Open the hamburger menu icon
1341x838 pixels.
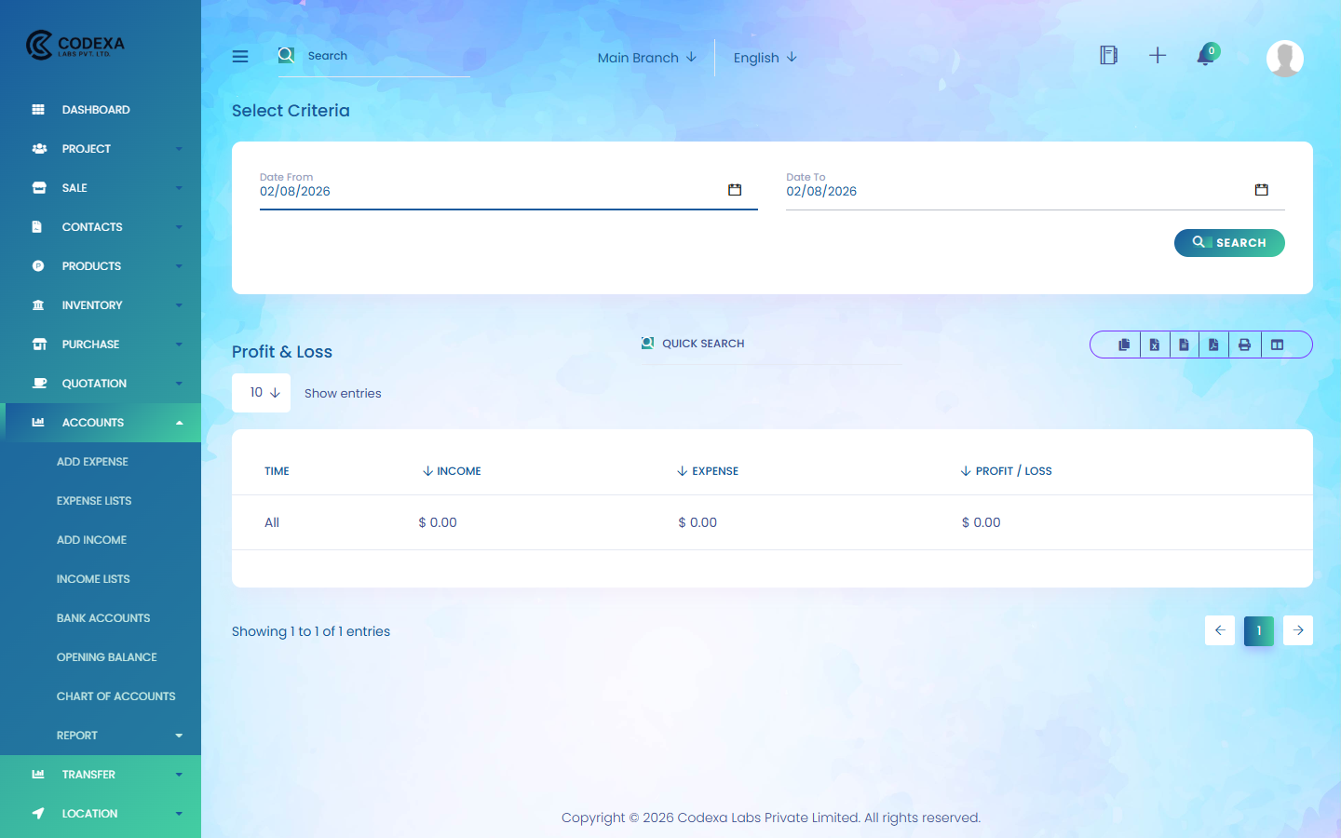point(240,56)
